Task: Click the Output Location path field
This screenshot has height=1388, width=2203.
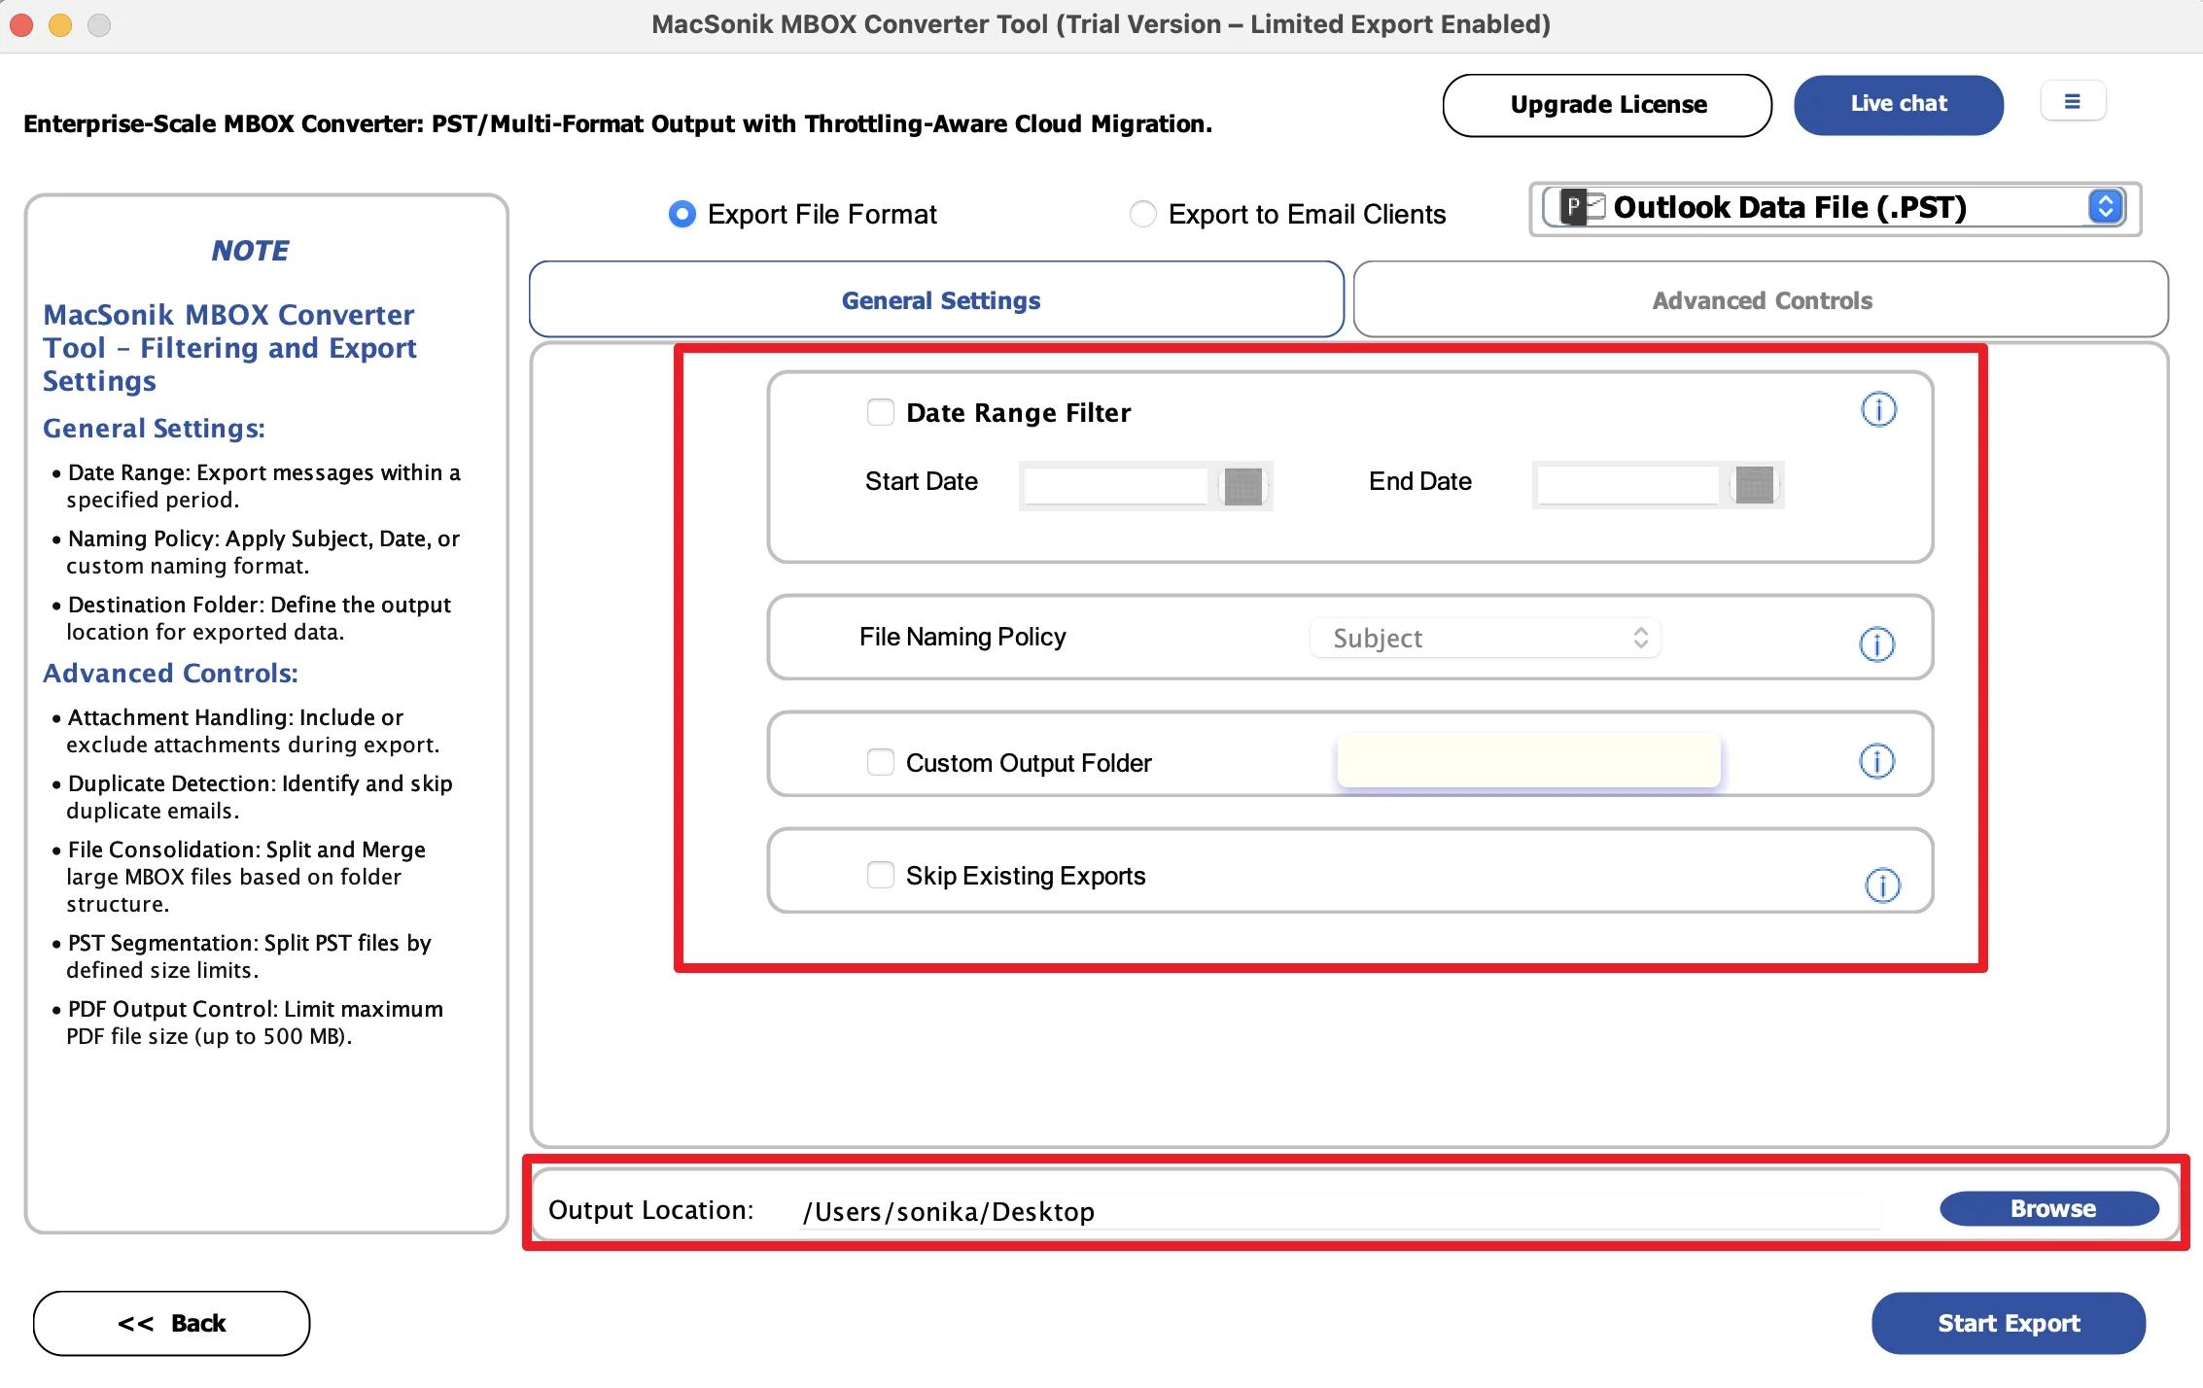Action: [x=1339, y=1211]
